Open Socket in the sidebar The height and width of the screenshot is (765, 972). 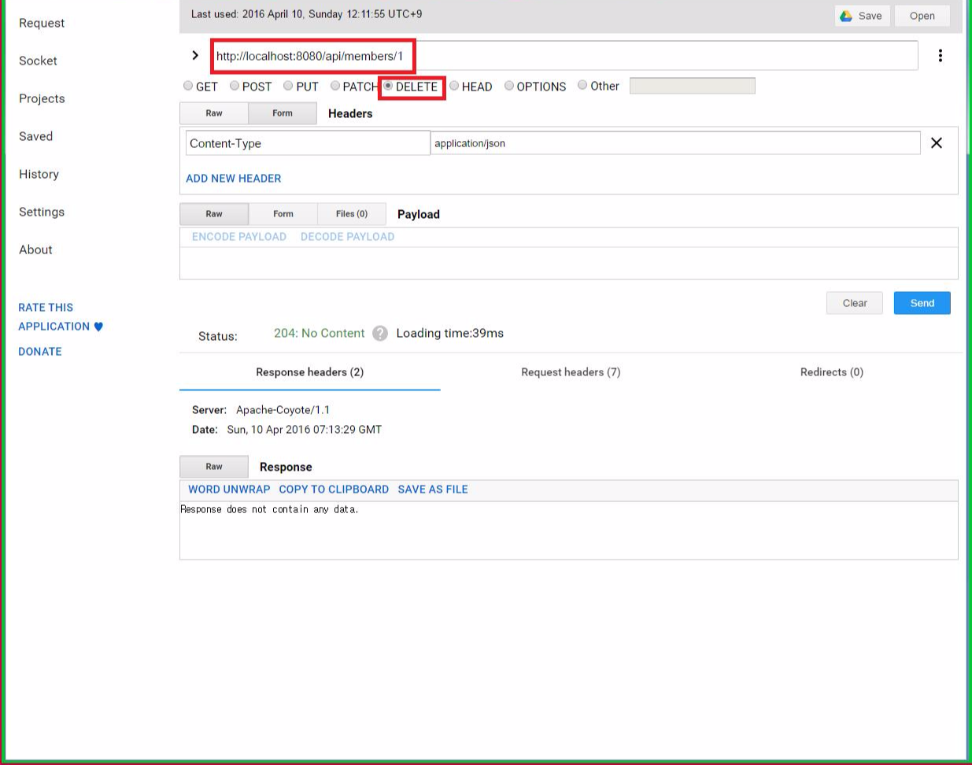38,61
